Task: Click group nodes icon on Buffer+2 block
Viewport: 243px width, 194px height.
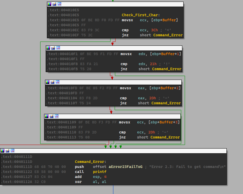Action: pyautogui.click(x=58, y=82)
